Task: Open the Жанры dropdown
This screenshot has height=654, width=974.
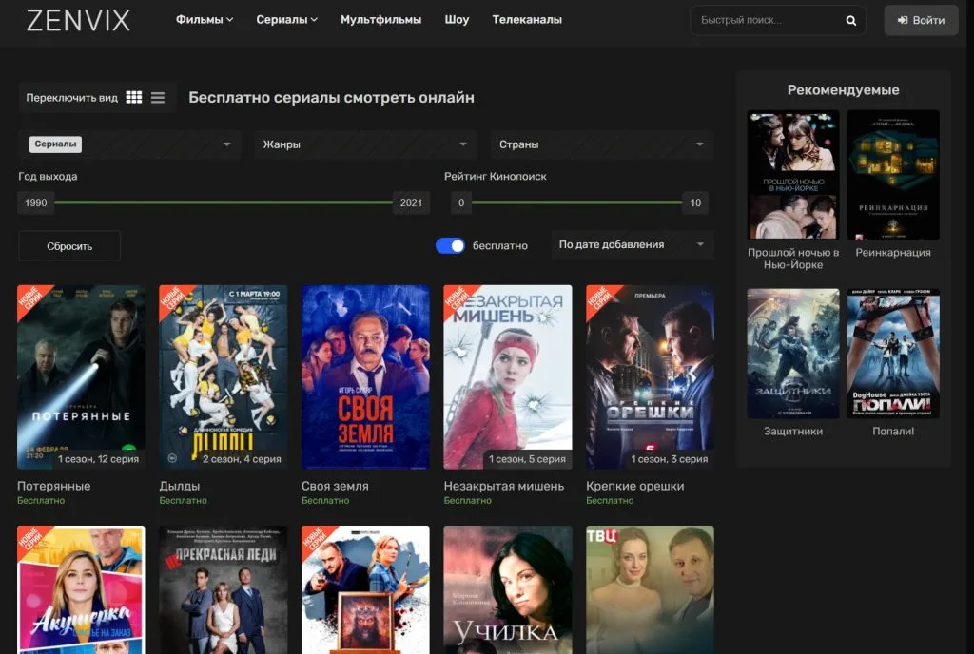Action: click(364, 144)
